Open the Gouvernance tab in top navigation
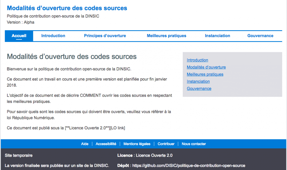This screenshot has height=170, width=287. (x=260, y=36)
